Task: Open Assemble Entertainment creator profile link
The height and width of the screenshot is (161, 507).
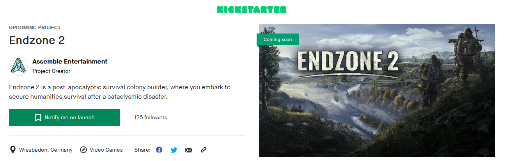Action: (70, 61)
